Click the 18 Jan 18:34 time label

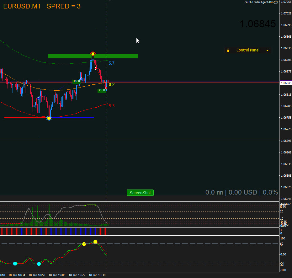tap(17, 275)
